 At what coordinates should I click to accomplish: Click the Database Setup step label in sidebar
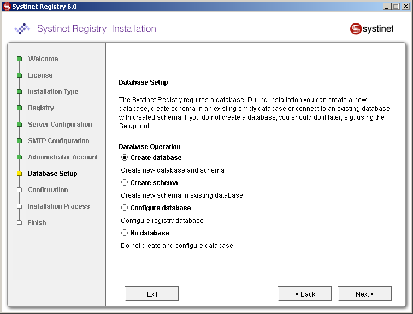52,174
